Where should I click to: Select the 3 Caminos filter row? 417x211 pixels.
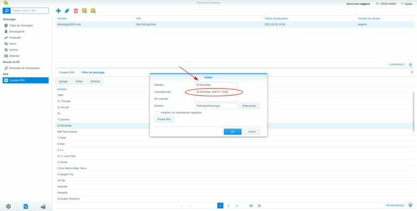[234, 120]
